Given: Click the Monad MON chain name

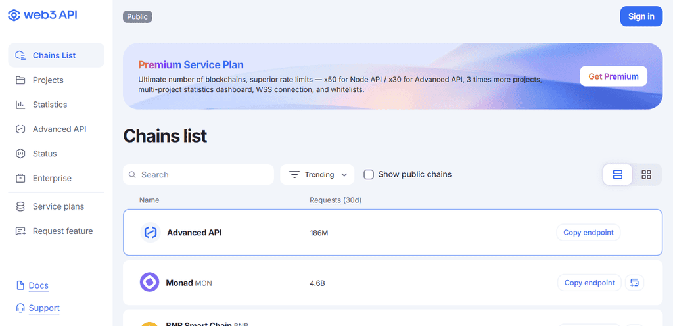Looking at the screenshot, I should point(189,283).
